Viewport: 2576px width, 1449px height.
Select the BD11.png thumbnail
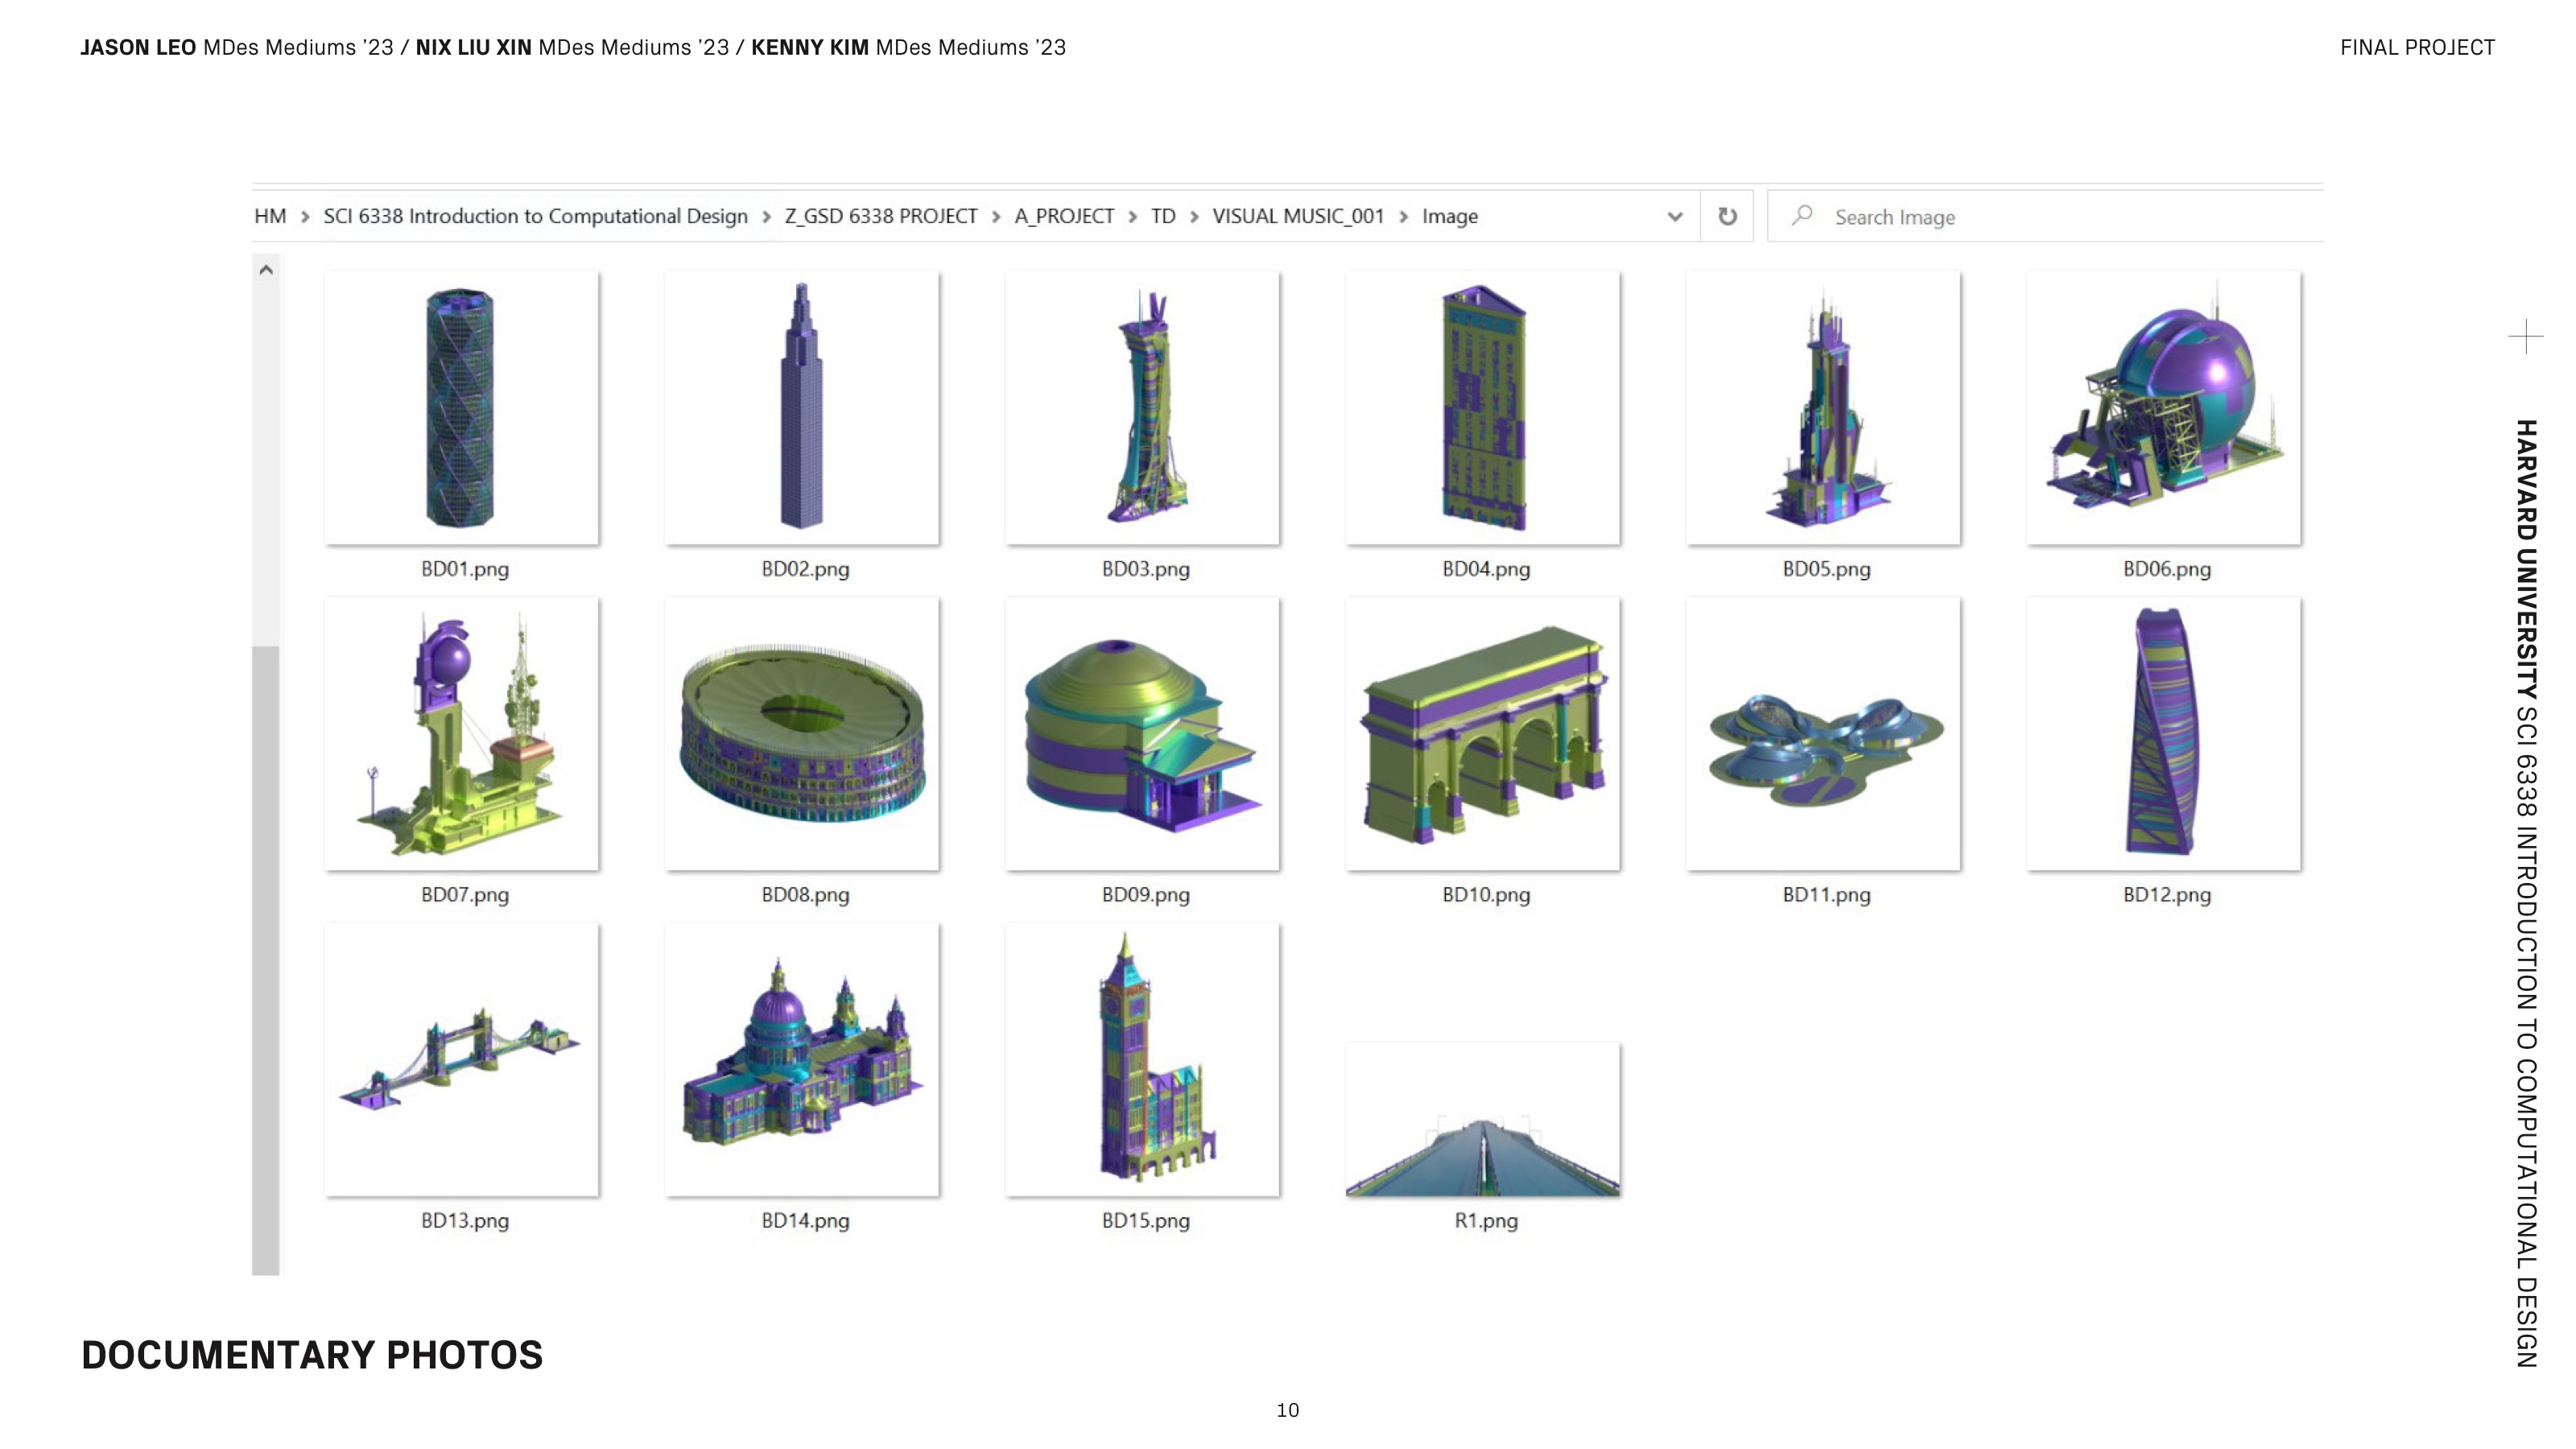coord(1823,734)
